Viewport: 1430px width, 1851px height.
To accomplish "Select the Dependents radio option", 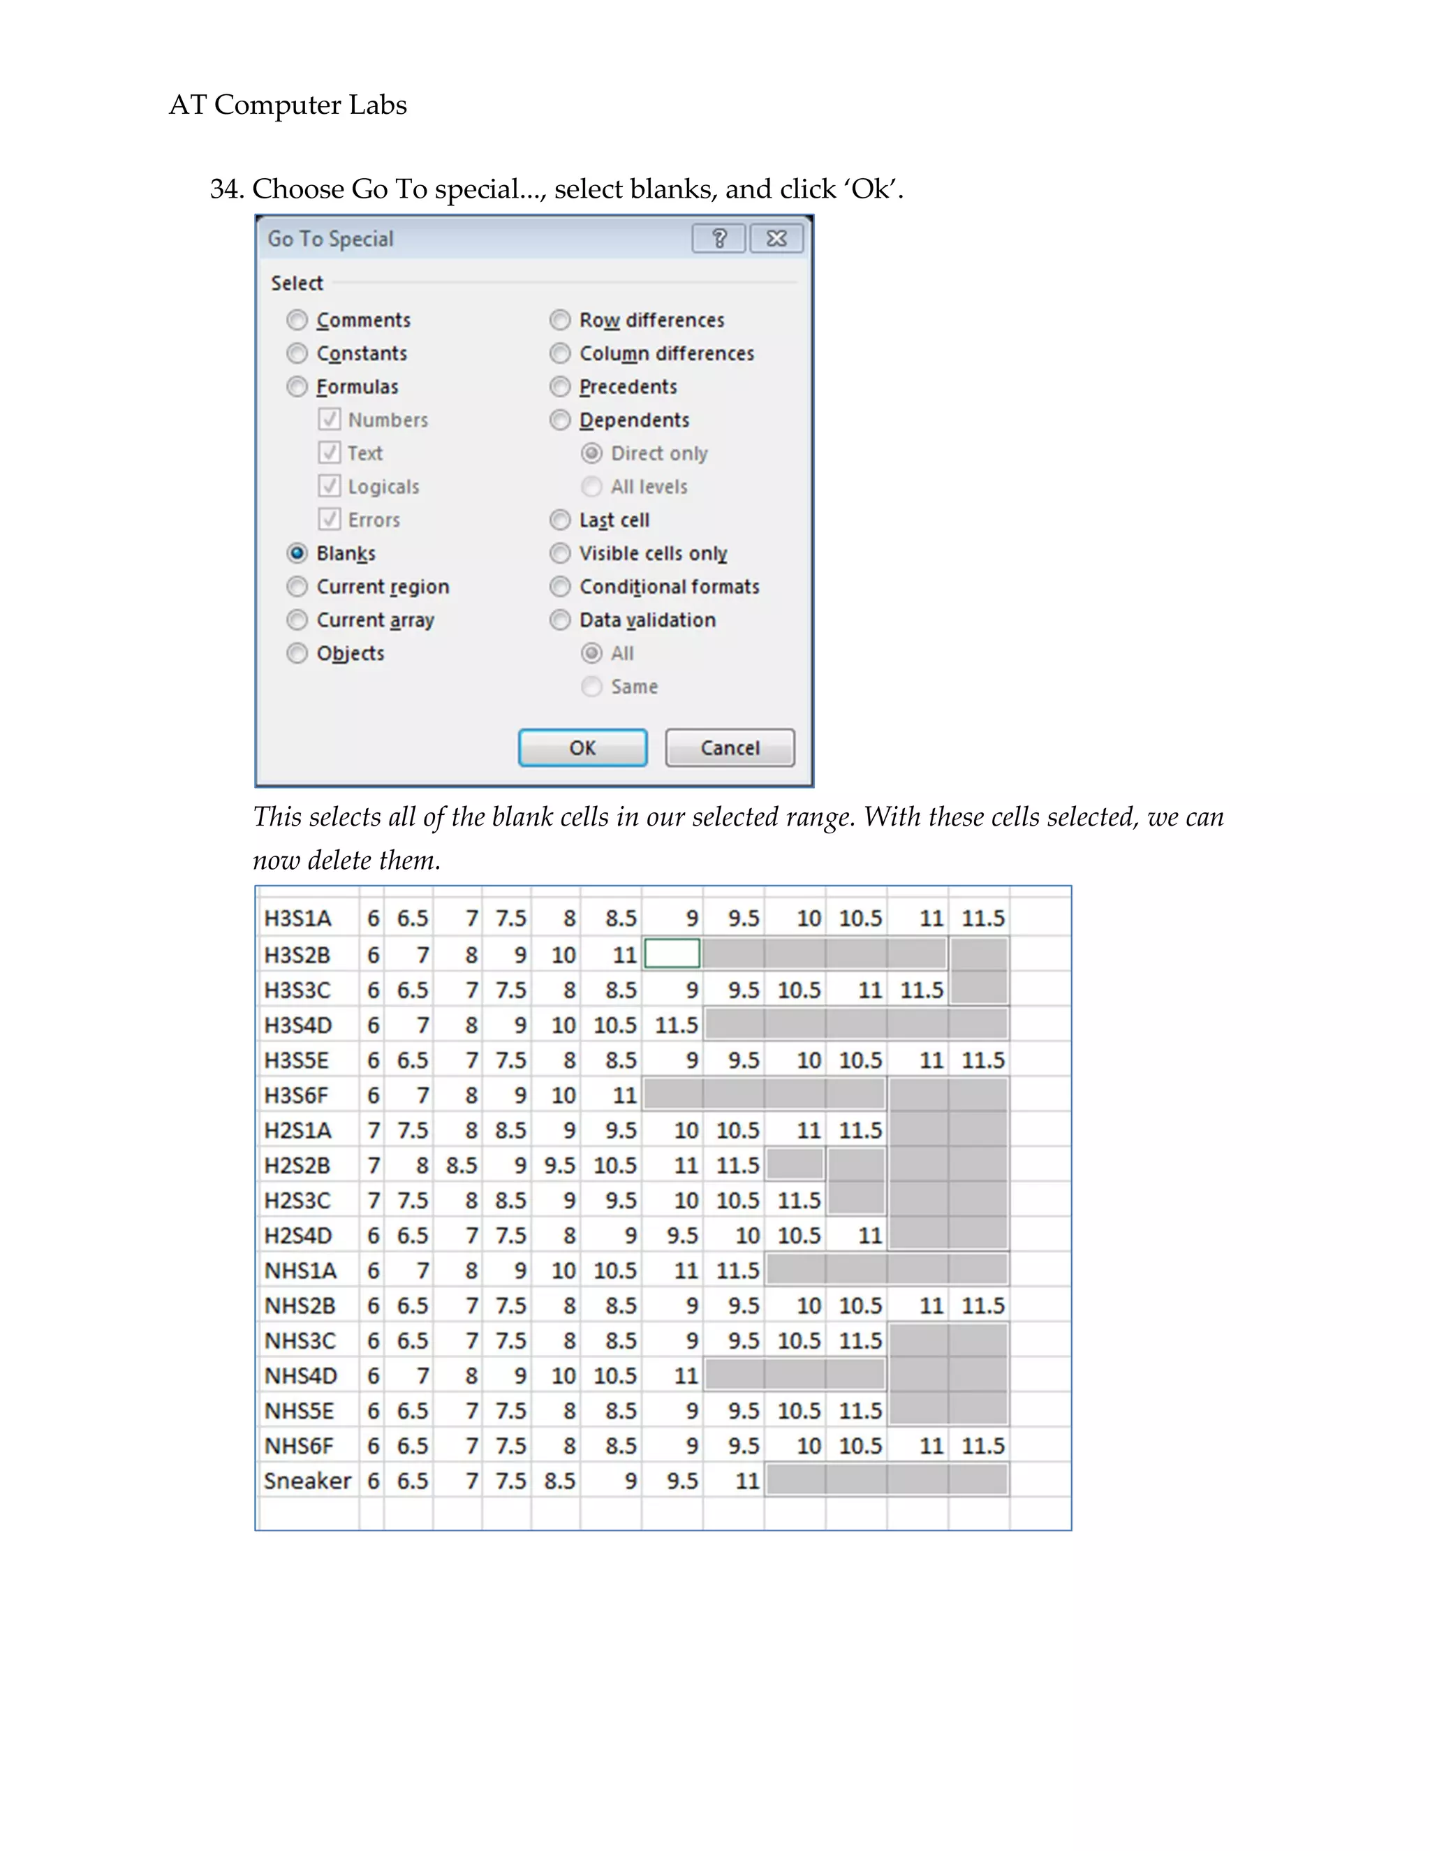I will click(x=560, y=420).
